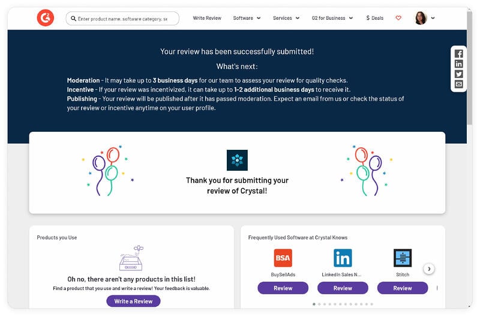Share on LinkedIn via sidebar icon
The width and height of the screenshot is (480, 317).
tap(458, 64)
